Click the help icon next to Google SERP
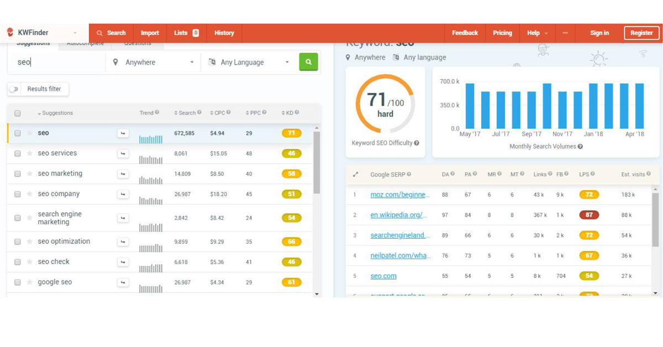Viewport: 663px width, 347px height. pyautogui.click(x=409, y=175)
